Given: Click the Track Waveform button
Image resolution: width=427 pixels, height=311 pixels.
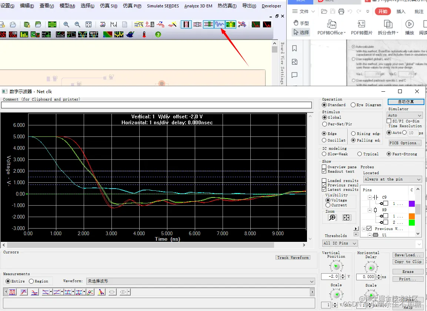Looking at the screenshot, I should (293, 257).
